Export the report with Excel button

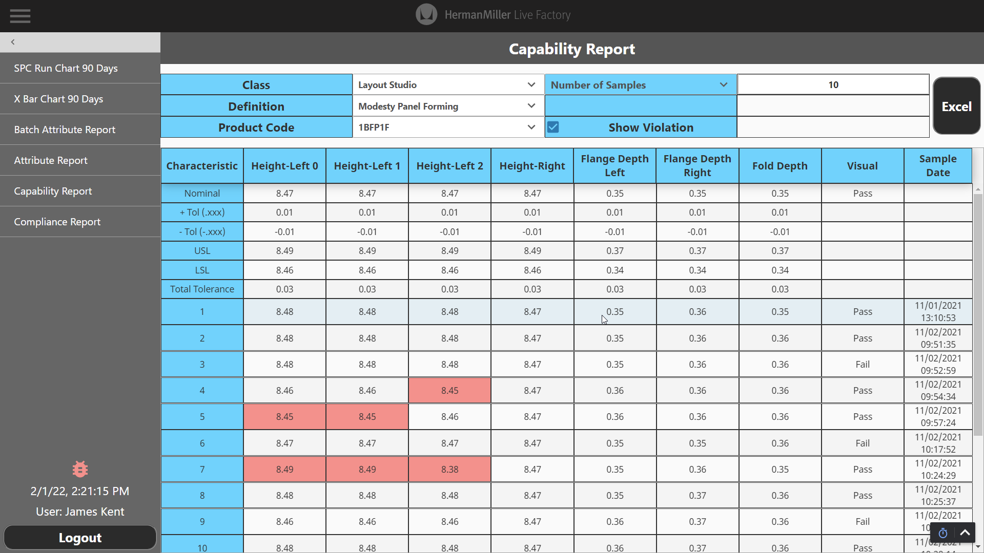tap(956, 107)
